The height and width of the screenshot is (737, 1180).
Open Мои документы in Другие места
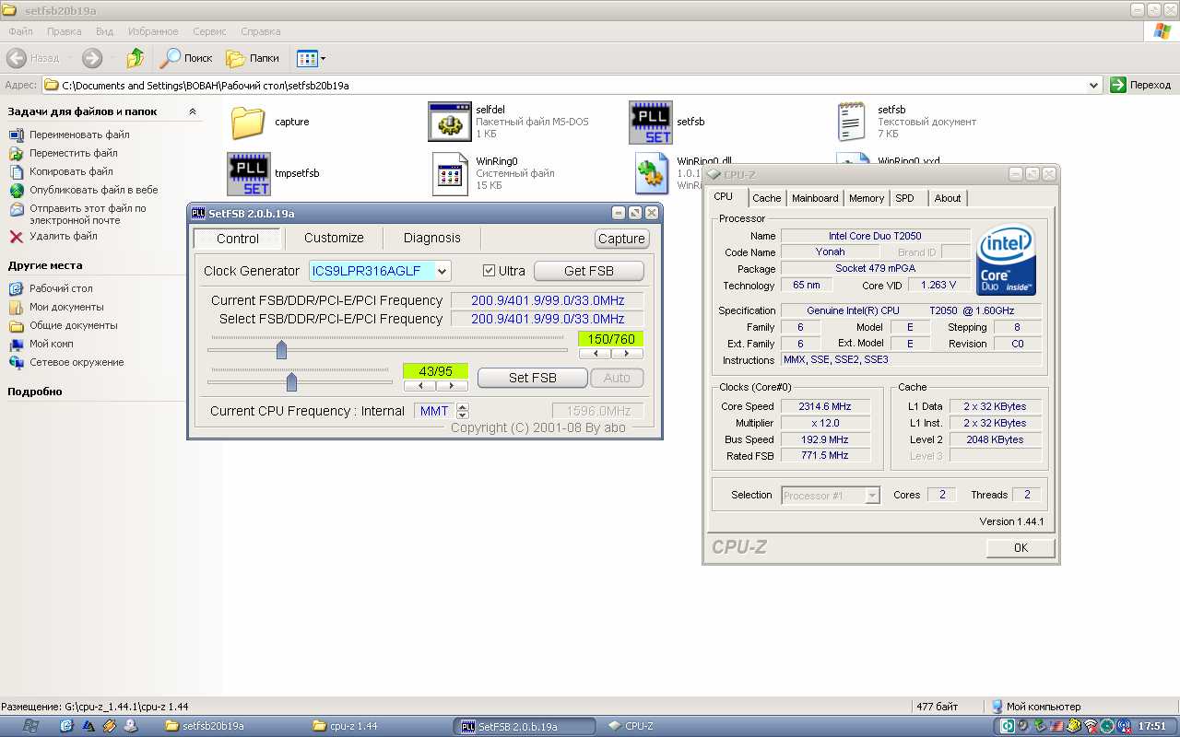(66, 307)
